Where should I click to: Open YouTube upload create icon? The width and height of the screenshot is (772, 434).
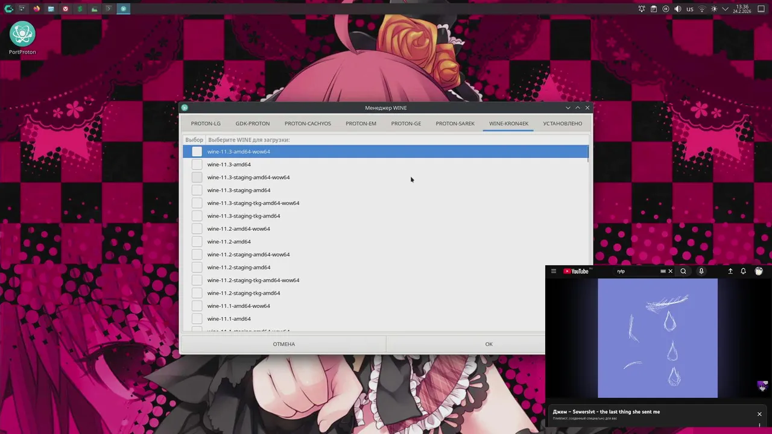(x=730, y=271)
